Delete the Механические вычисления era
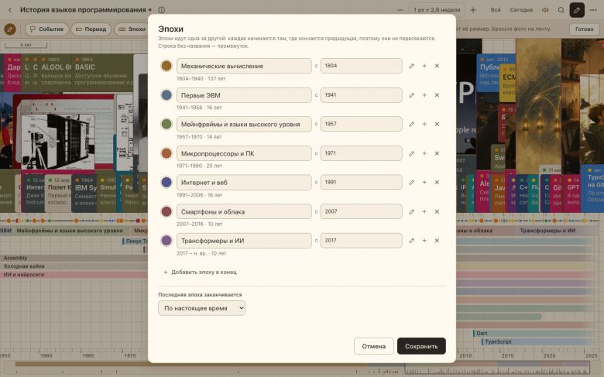Screen dimensions: 604x377 437,66
